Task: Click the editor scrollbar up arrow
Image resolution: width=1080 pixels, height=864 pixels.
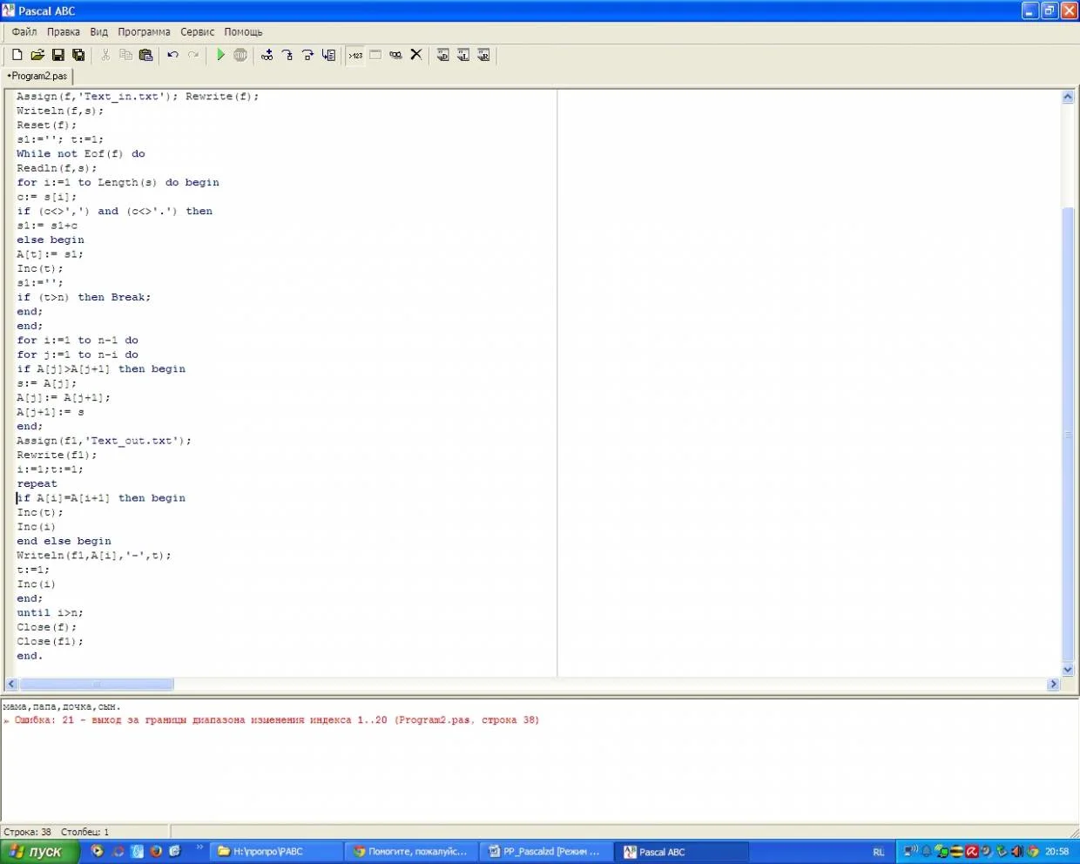Action: [1068, 97]
